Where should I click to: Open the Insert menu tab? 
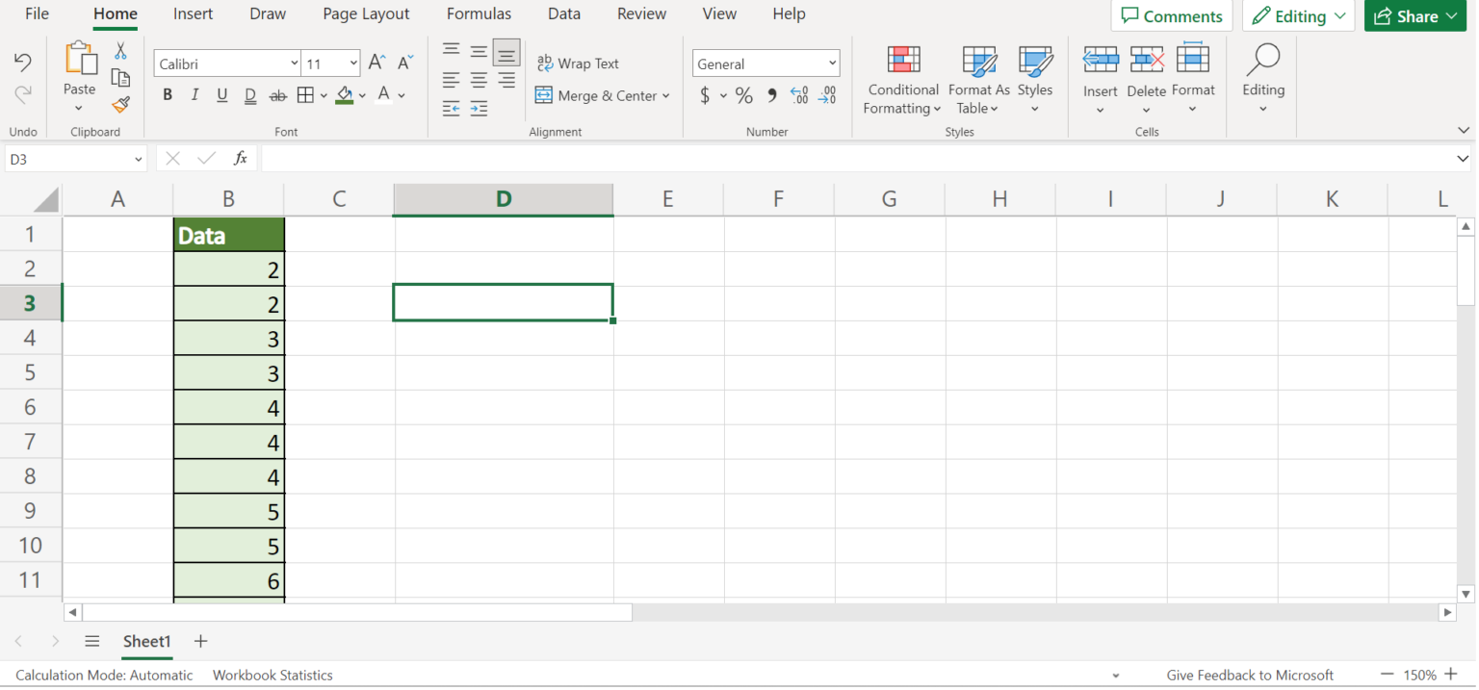point(193,13)
